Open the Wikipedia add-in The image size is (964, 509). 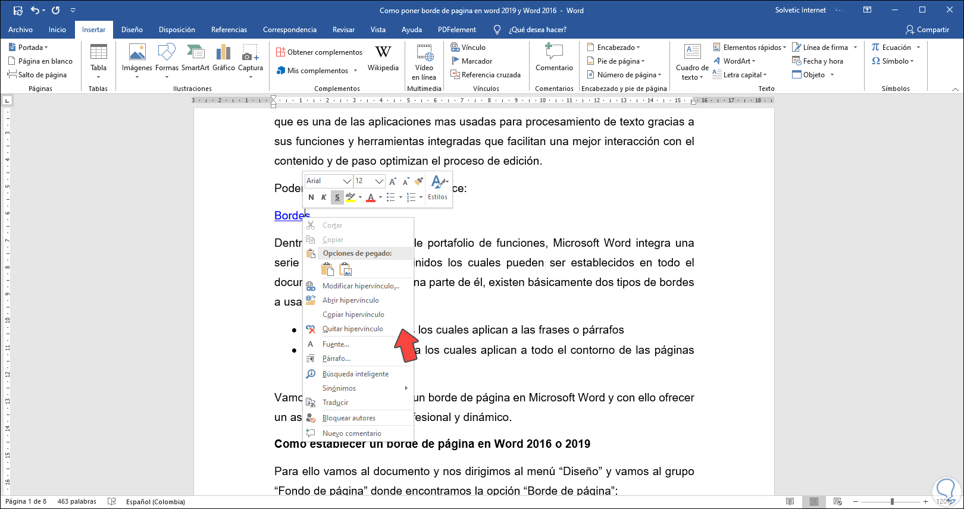point(383,58)
